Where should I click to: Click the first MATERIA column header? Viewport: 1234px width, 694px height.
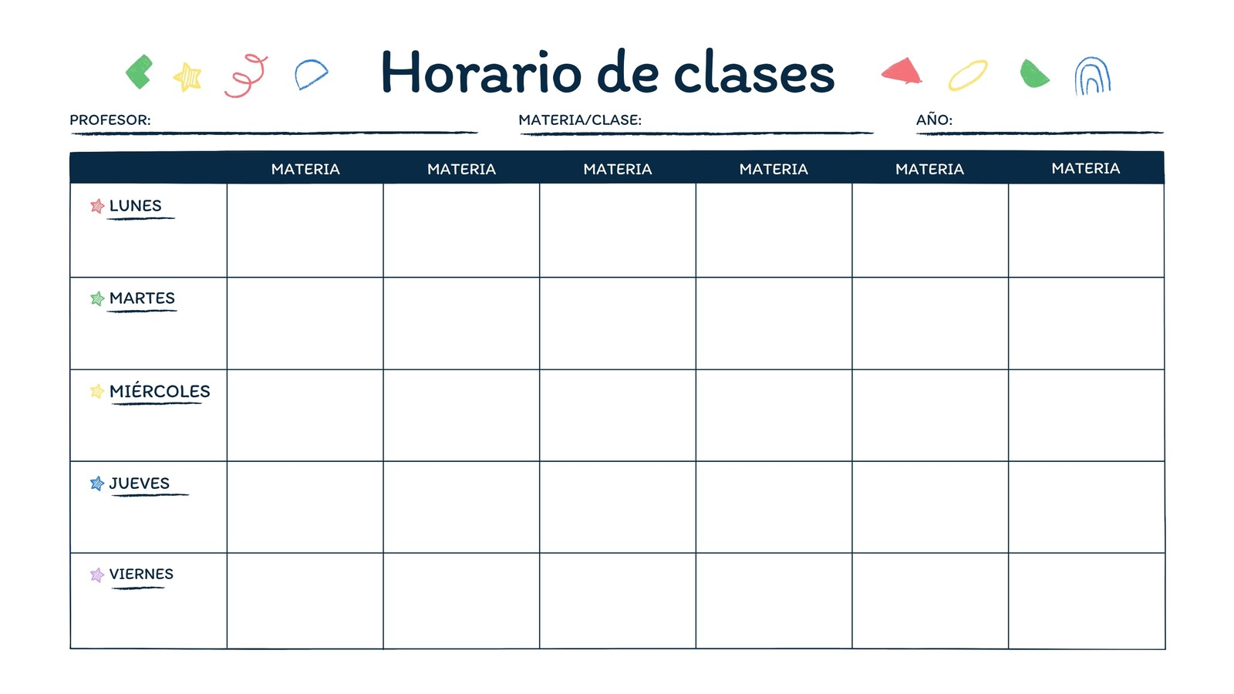305,169
